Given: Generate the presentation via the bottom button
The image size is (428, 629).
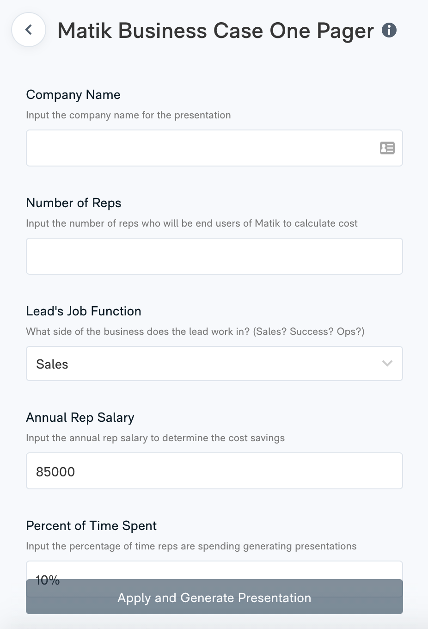Looking at the screenshot, I should (214, 598).
